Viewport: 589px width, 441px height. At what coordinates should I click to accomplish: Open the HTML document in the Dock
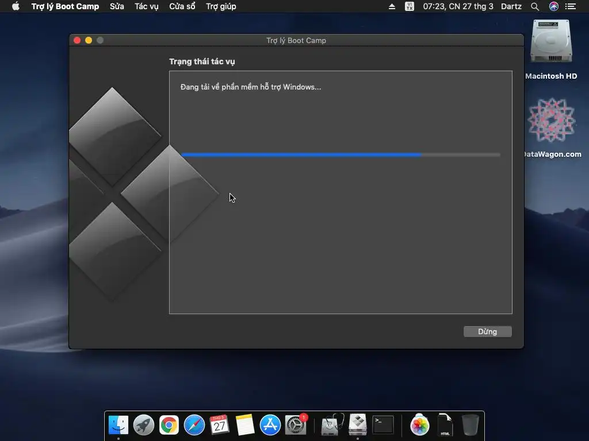(x=445, y=425)
